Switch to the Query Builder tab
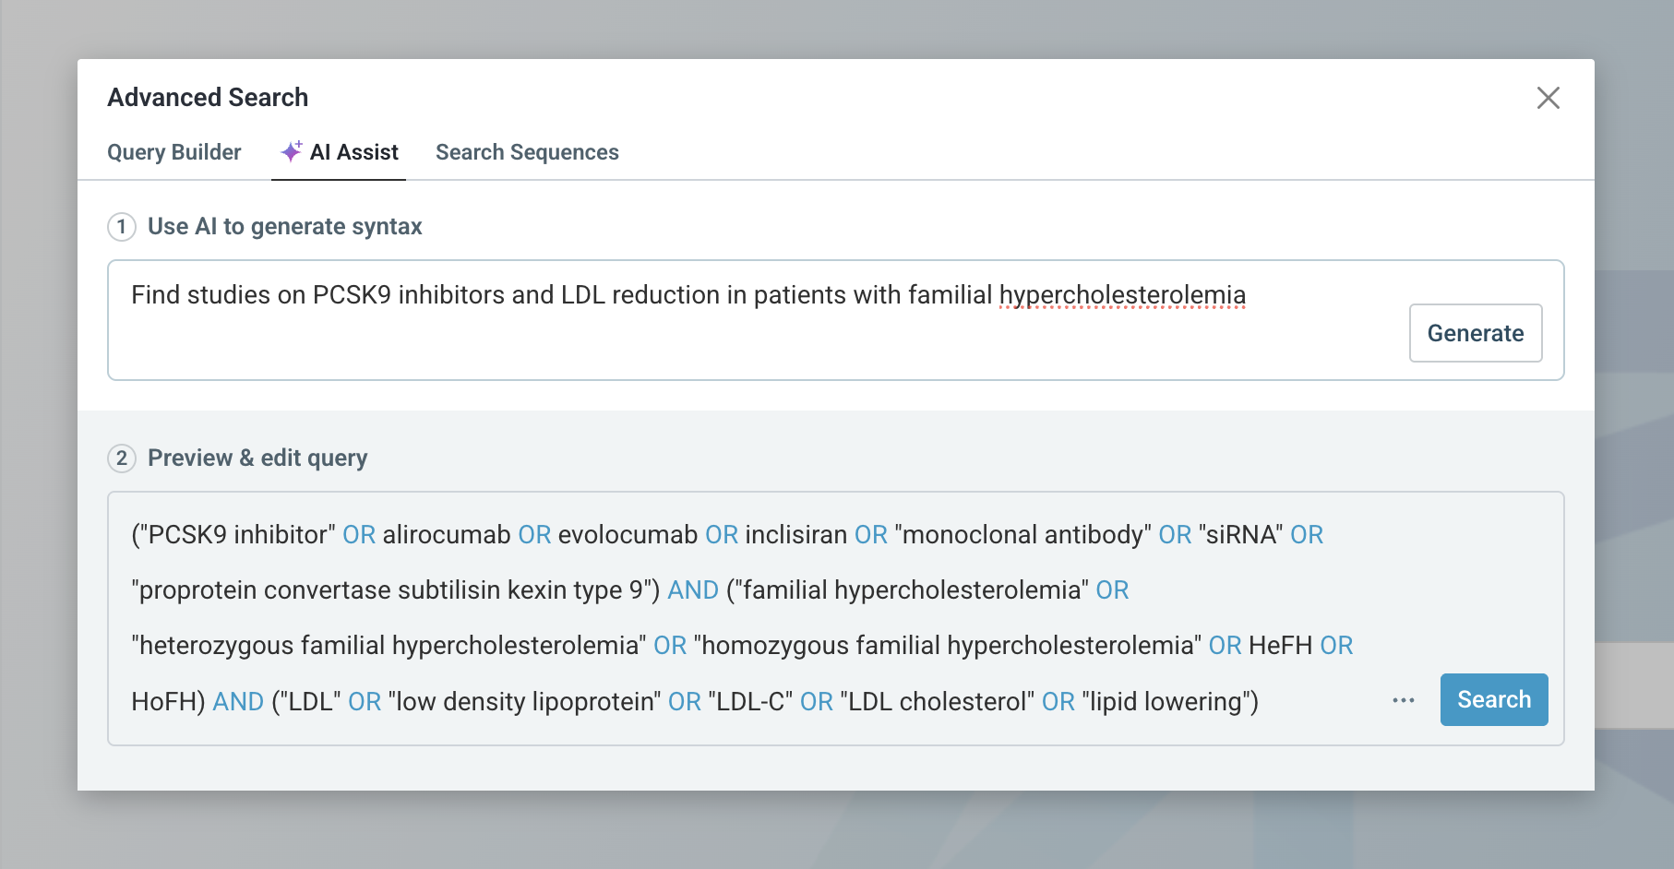 [x=174, y=152]
